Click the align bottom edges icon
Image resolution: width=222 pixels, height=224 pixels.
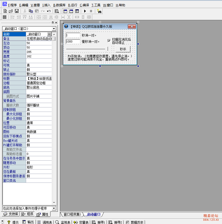(31, 17)
